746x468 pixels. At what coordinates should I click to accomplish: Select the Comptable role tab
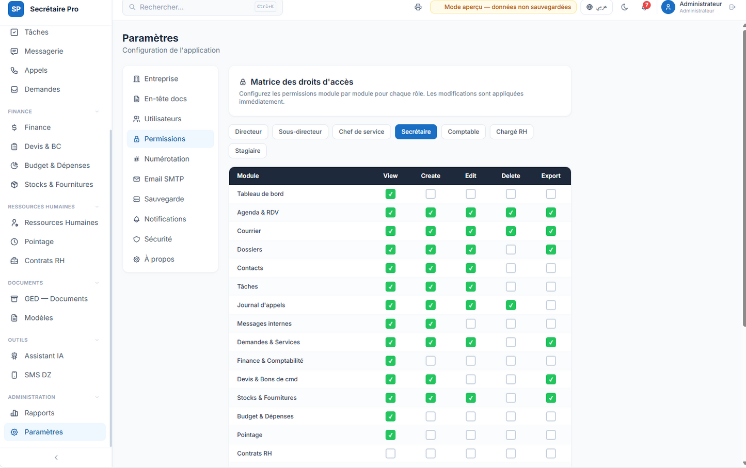pyautogui.click(x=463, y=132)
